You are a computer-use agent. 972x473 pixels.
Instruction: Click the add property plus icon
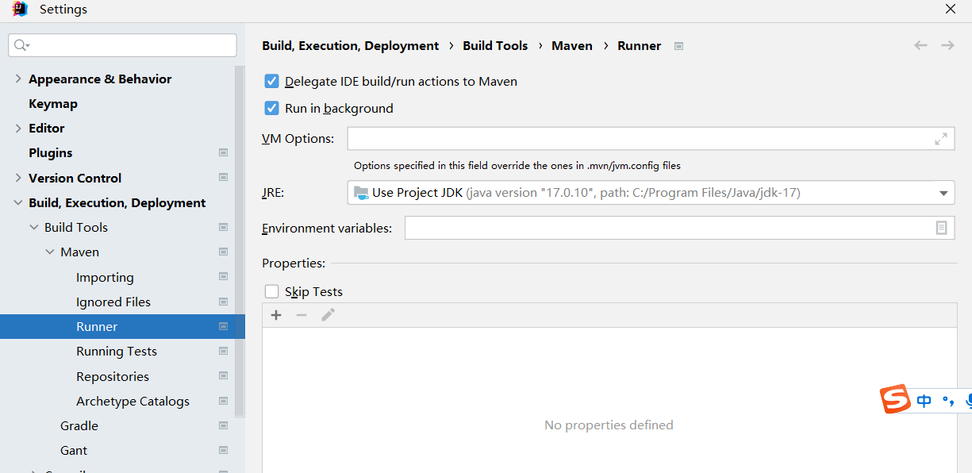[x=276, y=315]
